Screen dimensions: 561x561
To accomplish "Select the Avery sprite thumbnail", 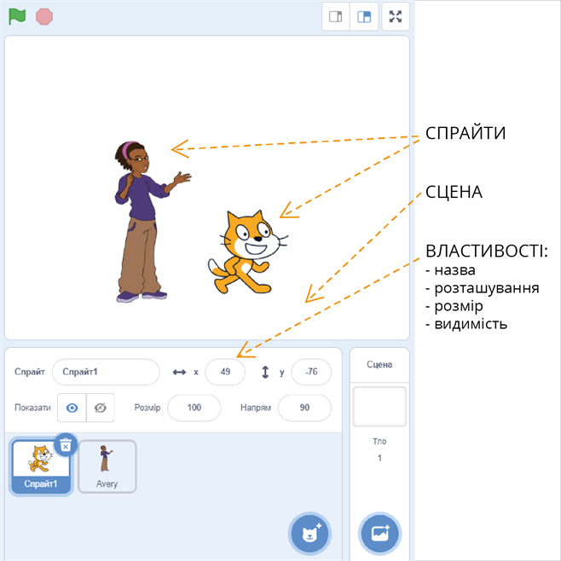I will [107, 465].
